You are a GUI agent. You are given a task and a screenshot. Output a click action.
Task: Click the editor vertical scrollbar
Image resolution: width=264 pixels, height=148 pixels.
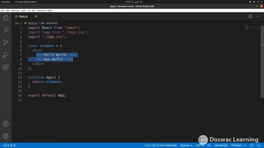click(262, 62)
